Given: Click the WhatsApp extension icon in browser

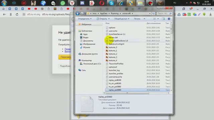Looking at the screenshot, I should [189, 14].
